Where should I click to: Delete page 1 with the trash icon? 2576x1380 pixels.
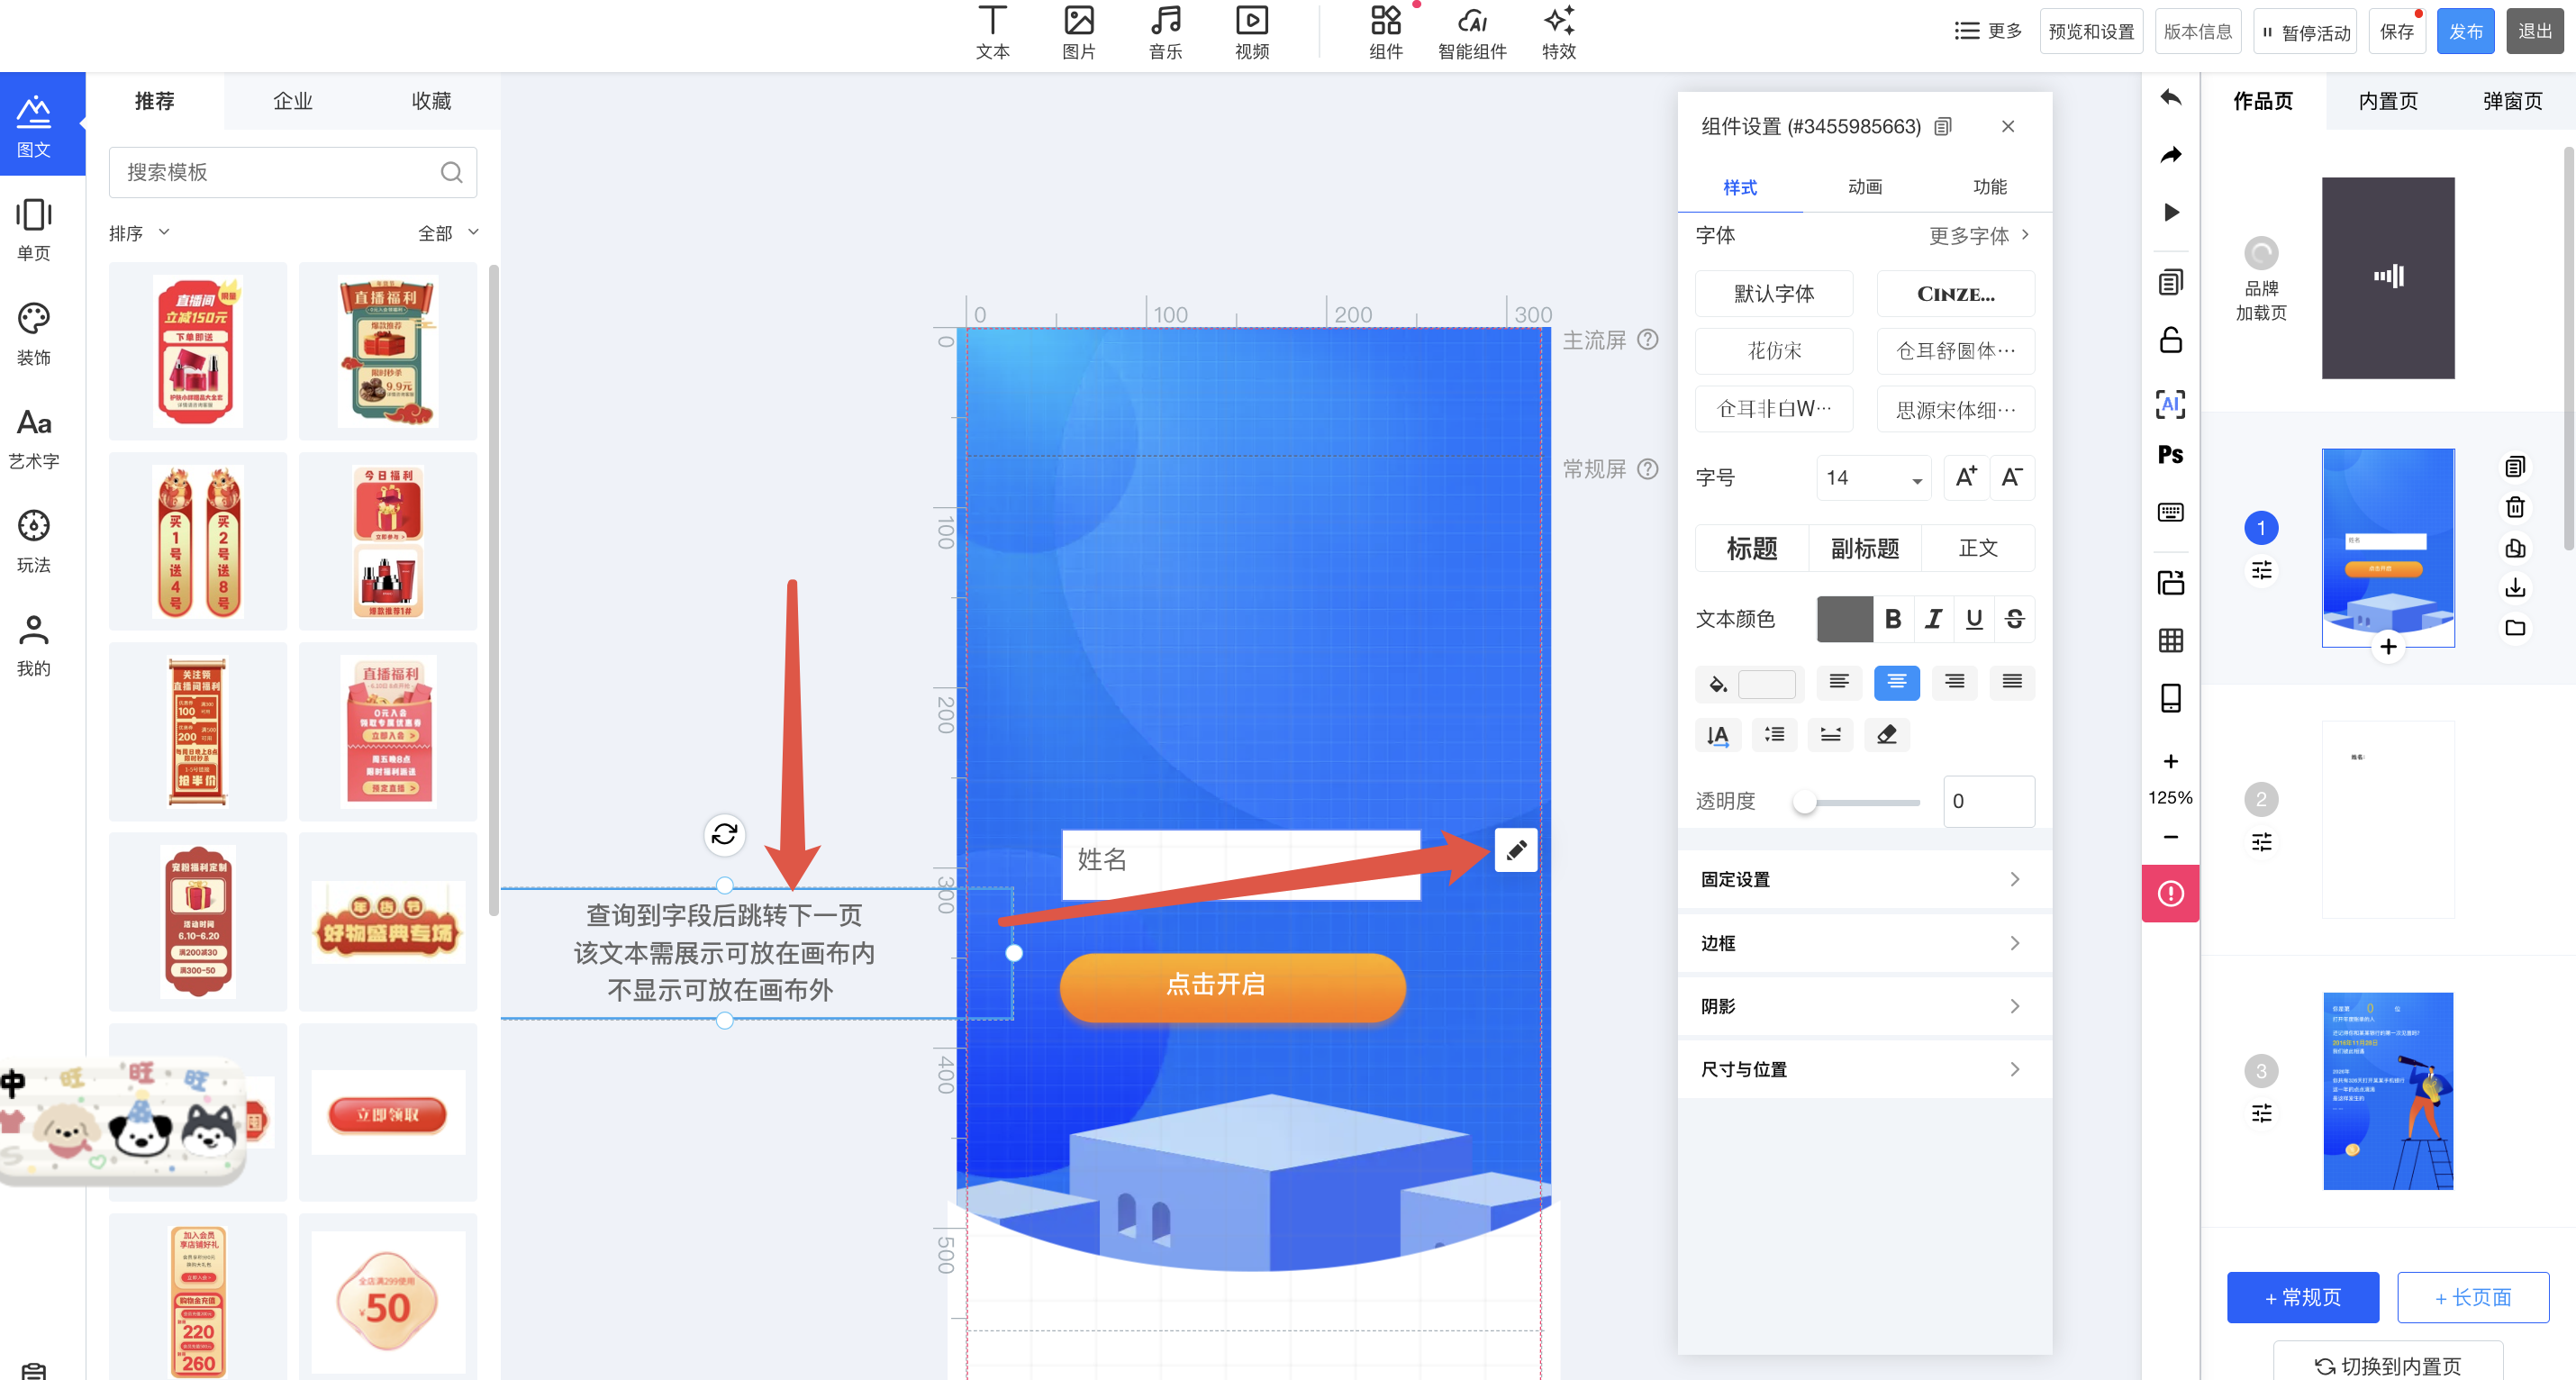point(2515,507)
